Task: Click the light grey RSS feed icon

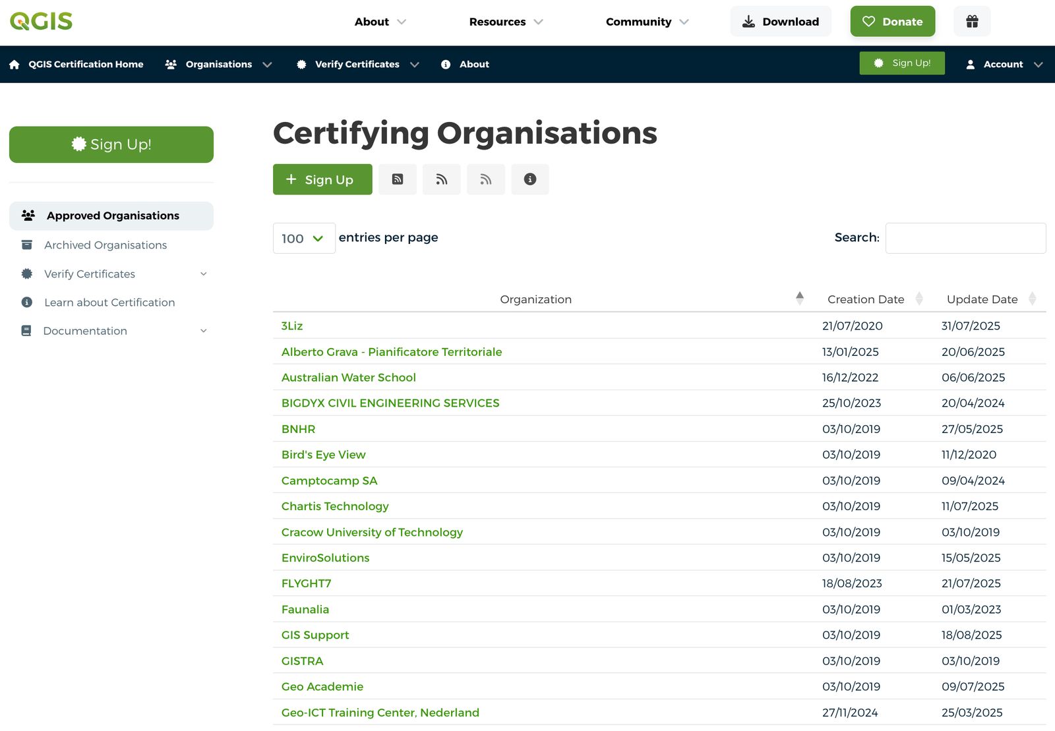Action: click(486, 179)
